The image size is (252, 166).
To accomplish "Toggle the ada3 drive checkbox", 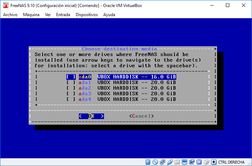I will coord(71,94).
